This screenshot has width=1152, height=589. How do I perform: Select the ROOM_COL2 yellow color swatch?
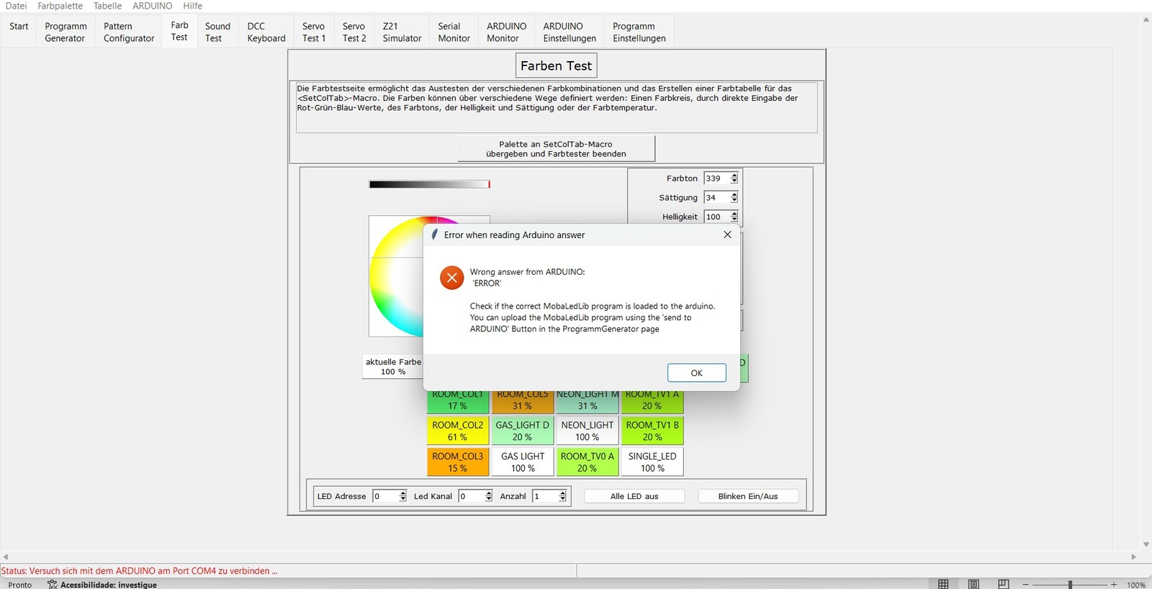[458, 431]
